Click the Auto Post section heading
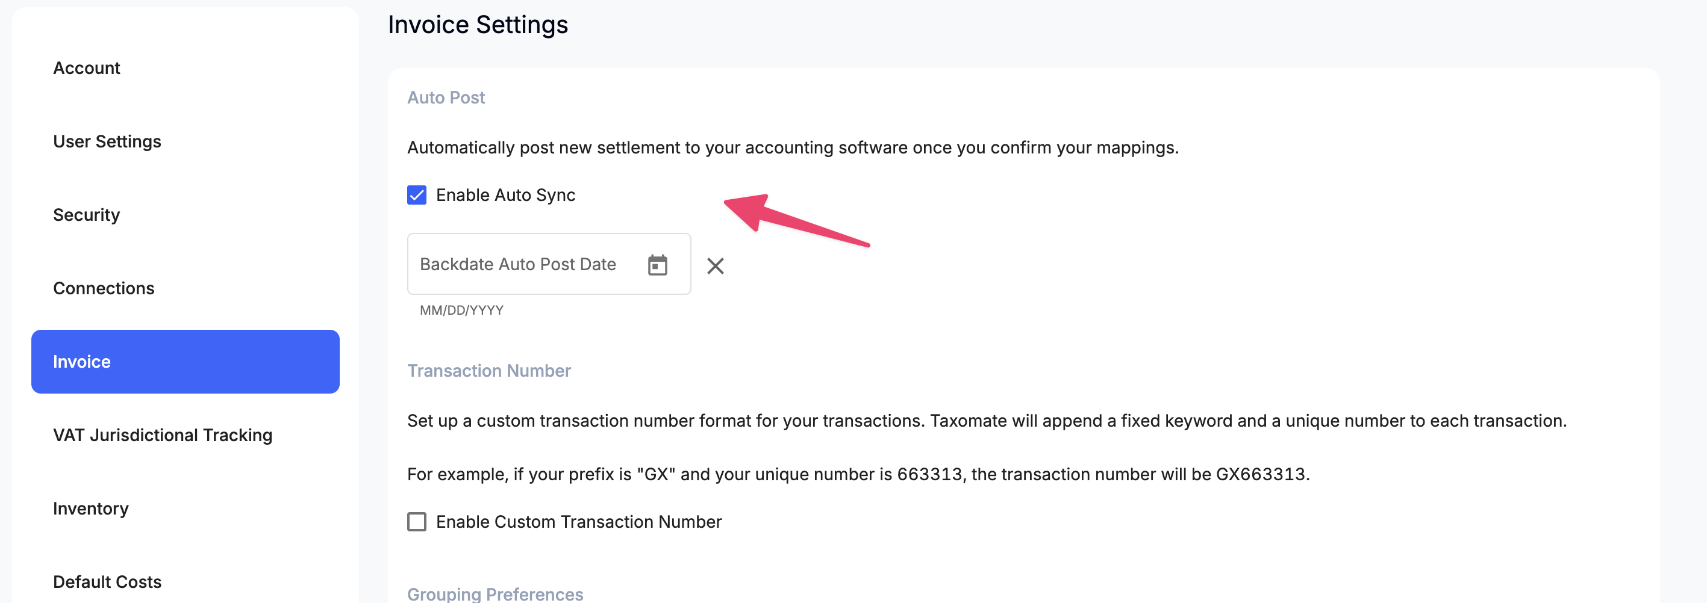Image resolution: width=1707 pixels, height=603 pixels. pyautogui.click(x=445, y=97)
